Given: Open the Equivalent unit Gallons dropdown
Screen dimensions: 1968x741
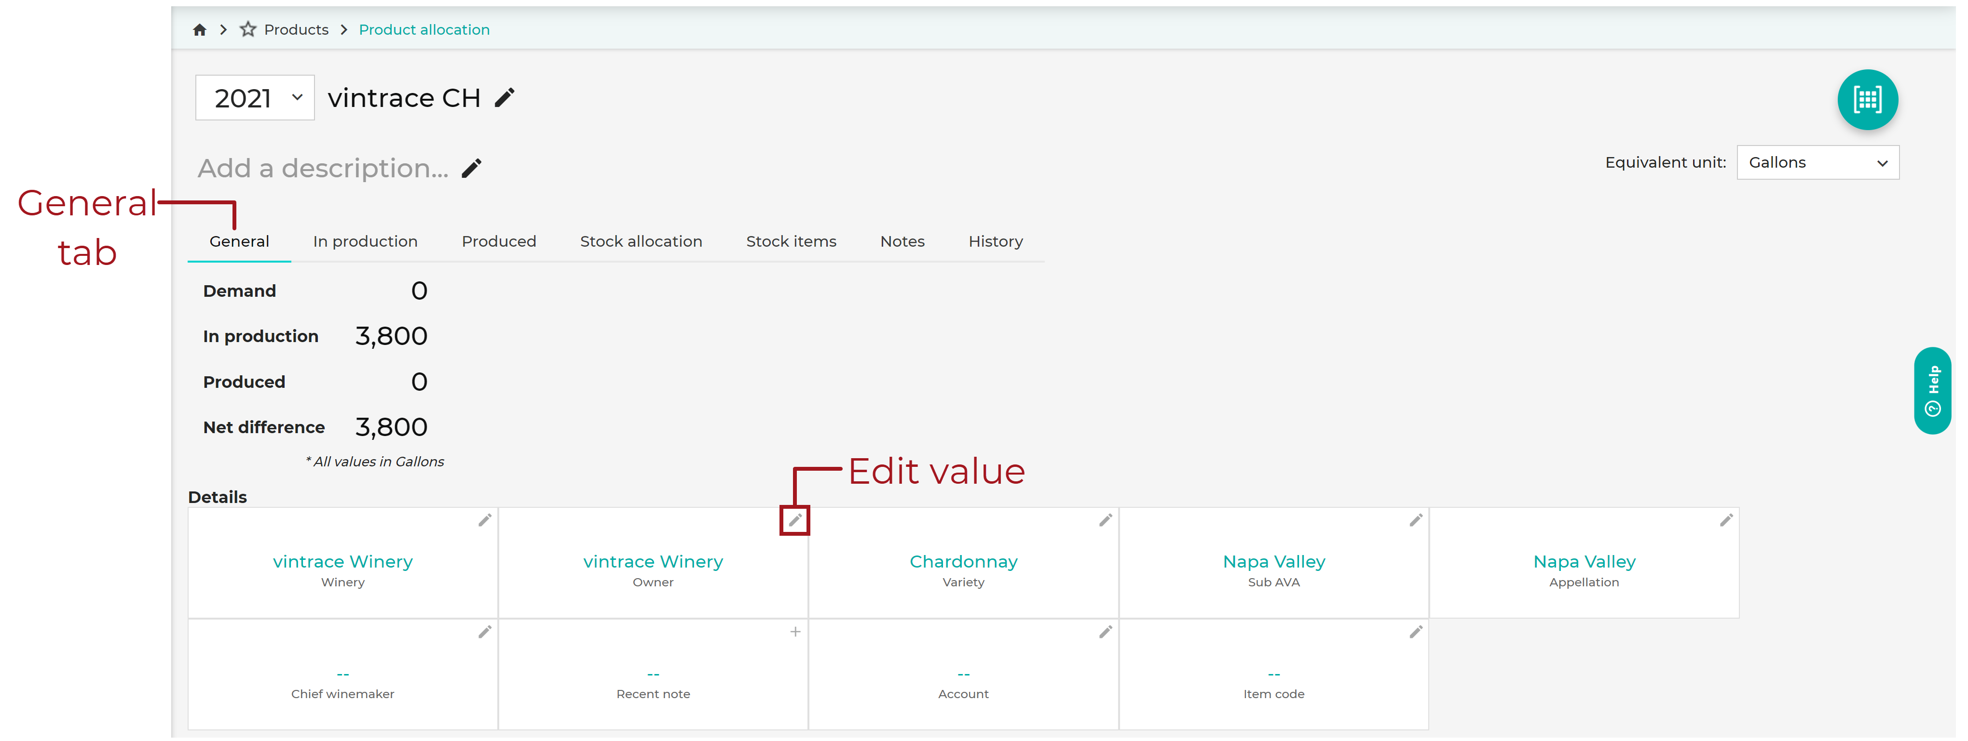Looking at the screenshot, I should (x=1818, y=162).
